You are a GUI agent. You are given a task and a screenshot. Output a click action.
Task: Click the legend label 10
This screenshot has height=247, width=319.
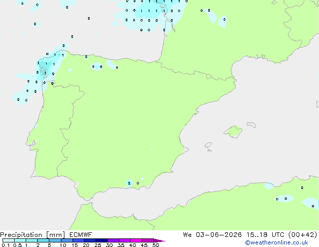point(63,245)
